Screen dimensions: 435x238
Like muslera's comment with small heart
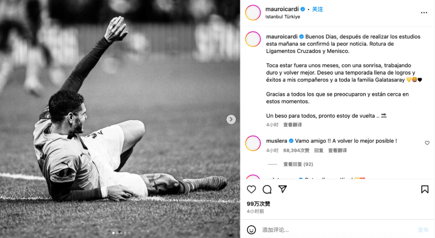click(427, 143)
